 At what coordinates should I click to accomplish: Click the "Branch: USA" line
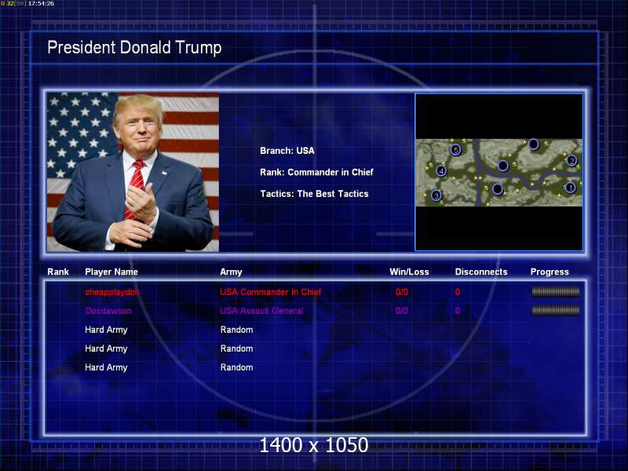coord(287,151)
